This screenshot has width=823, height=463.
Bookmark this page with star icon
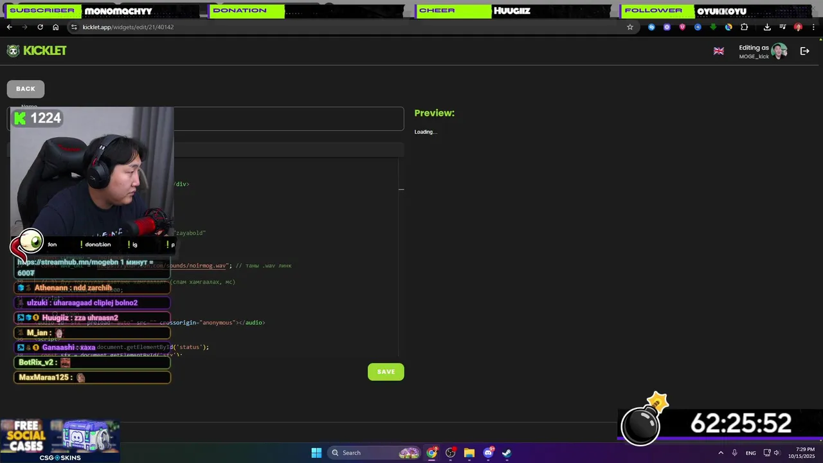click(630, 27)
